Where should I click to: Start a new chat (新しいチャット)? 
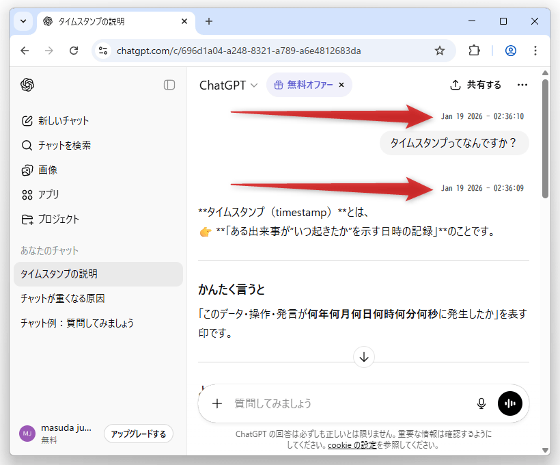pos(64,121)
